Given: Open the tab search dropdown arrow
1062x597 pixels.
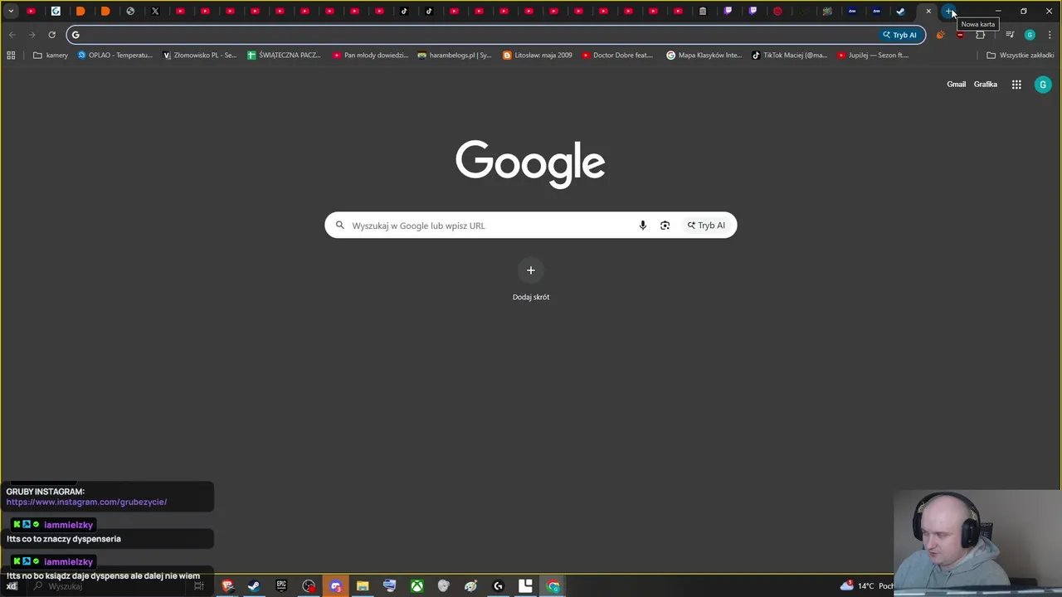Looking at the screenshot, I should (x=11, y=12).
